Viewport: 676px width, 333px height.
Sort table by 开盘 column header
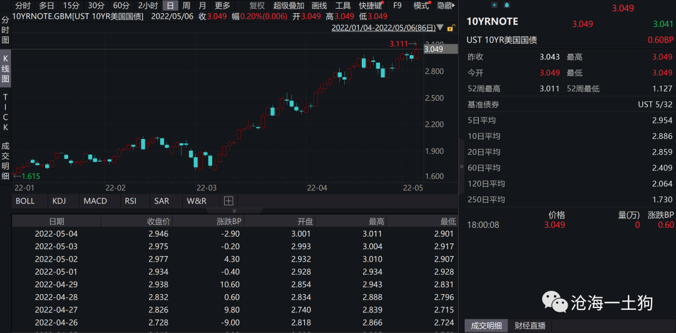coord(279,222)
